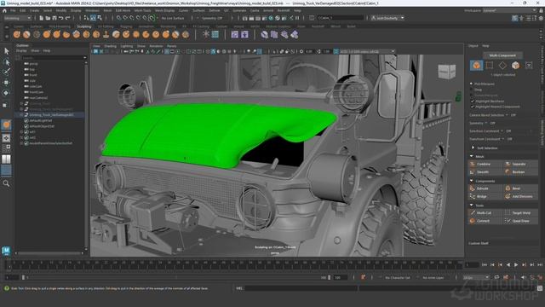Click the second purple square shelf icon
The height and width of the screenshot is (307, 545).
(244, 34)
